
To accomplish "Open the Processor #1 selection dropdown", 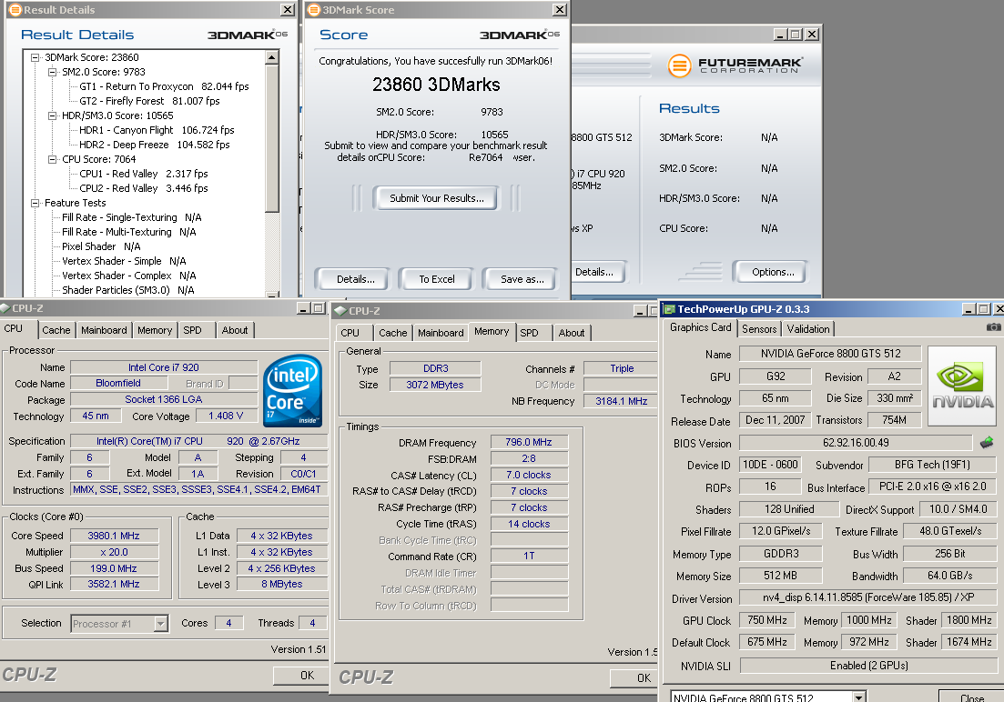I will point(161,623).
